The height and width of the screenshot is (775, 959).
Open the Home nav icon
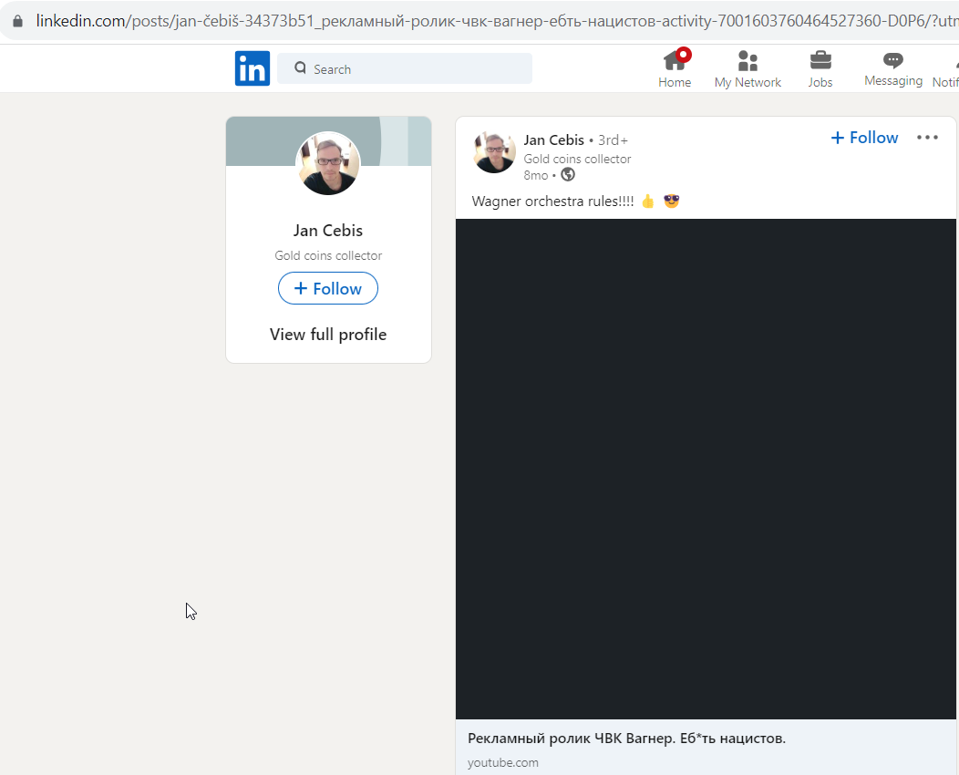(x=675, y=68)
